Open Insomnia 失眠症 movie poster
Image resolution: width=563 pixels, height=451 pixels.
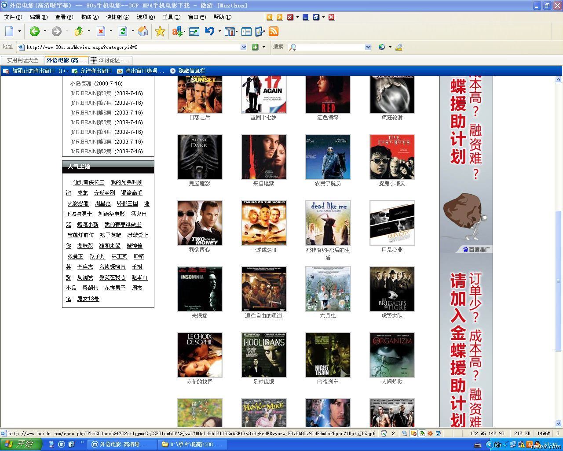click(x=199, y=288)
